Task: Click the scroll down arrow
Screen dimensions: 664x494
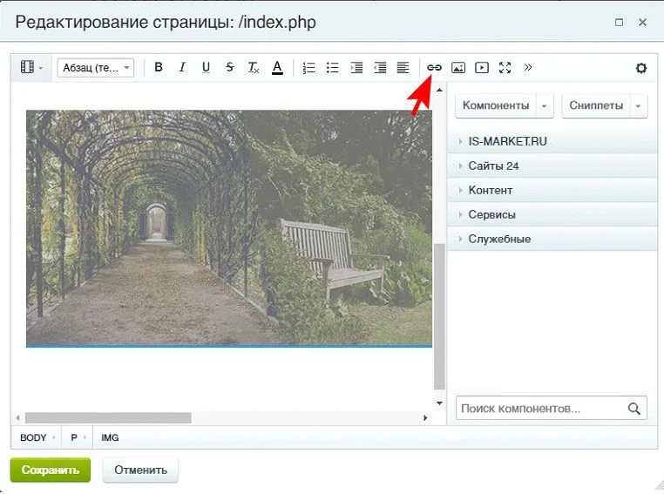Action: 439,403
